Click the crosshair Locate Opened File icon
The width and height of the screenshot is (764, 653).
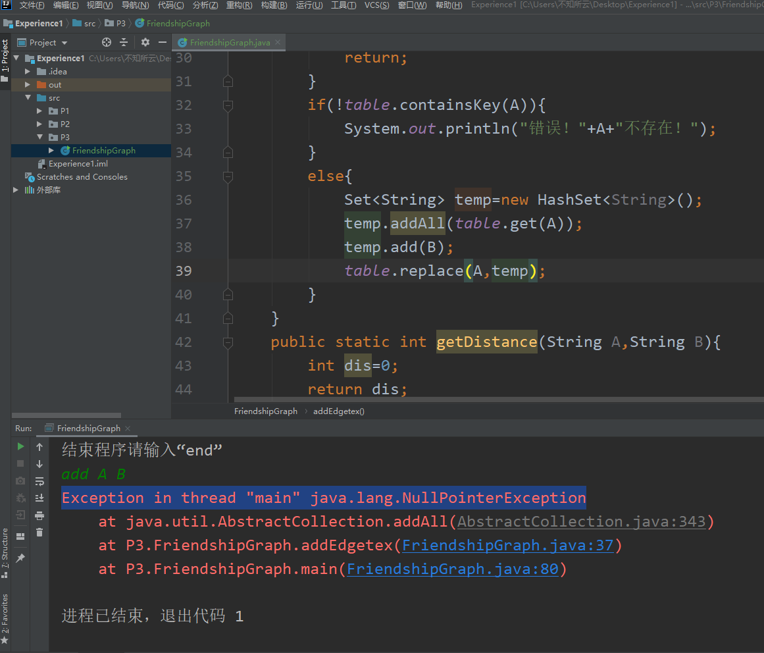click(106, 42)
